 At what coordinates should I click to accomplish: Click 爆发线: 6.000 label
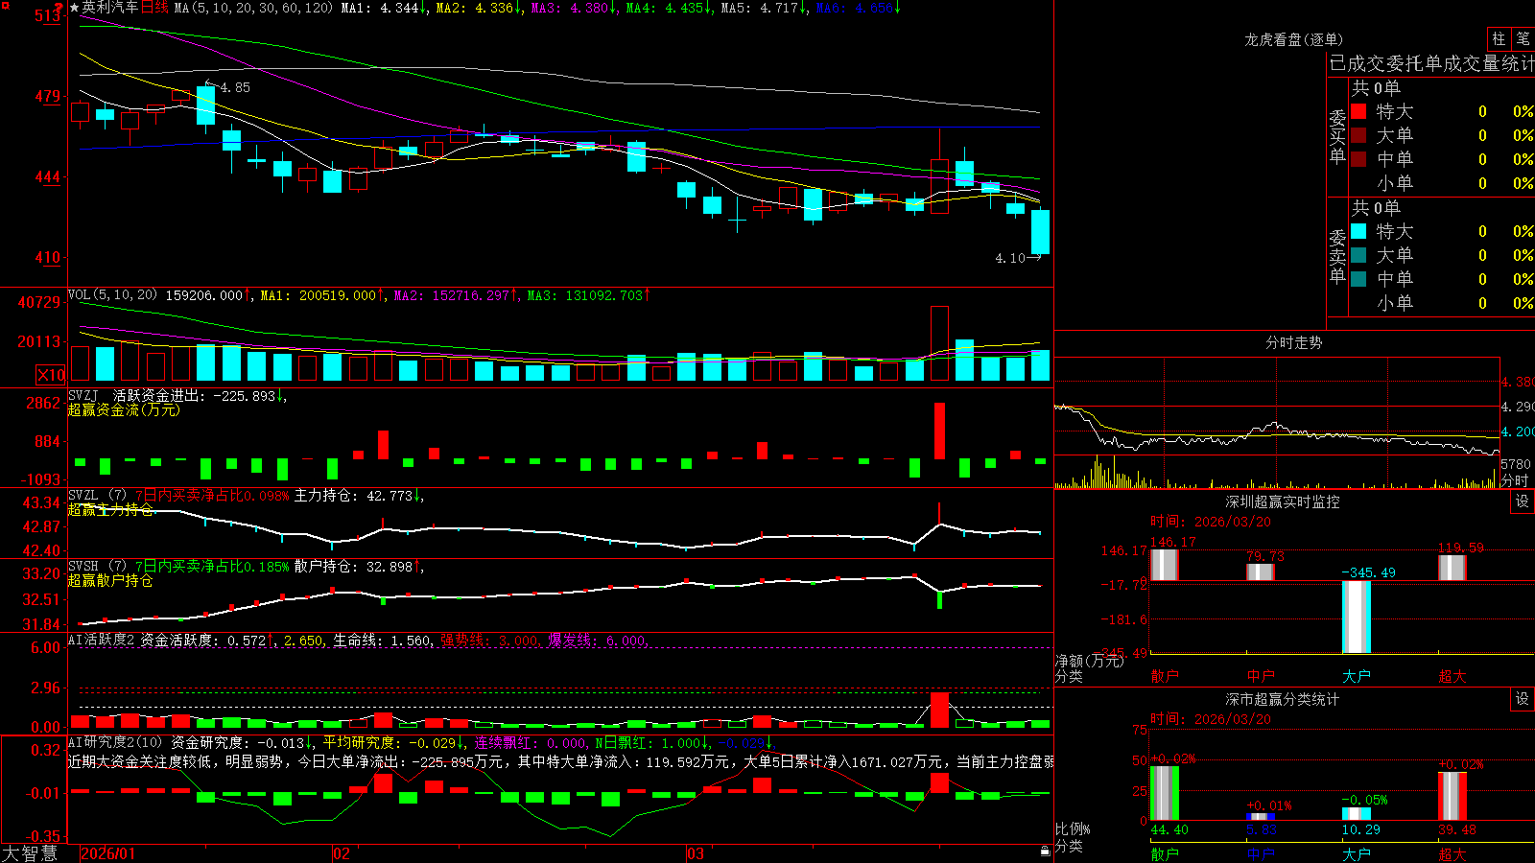[x=597, y=640]
